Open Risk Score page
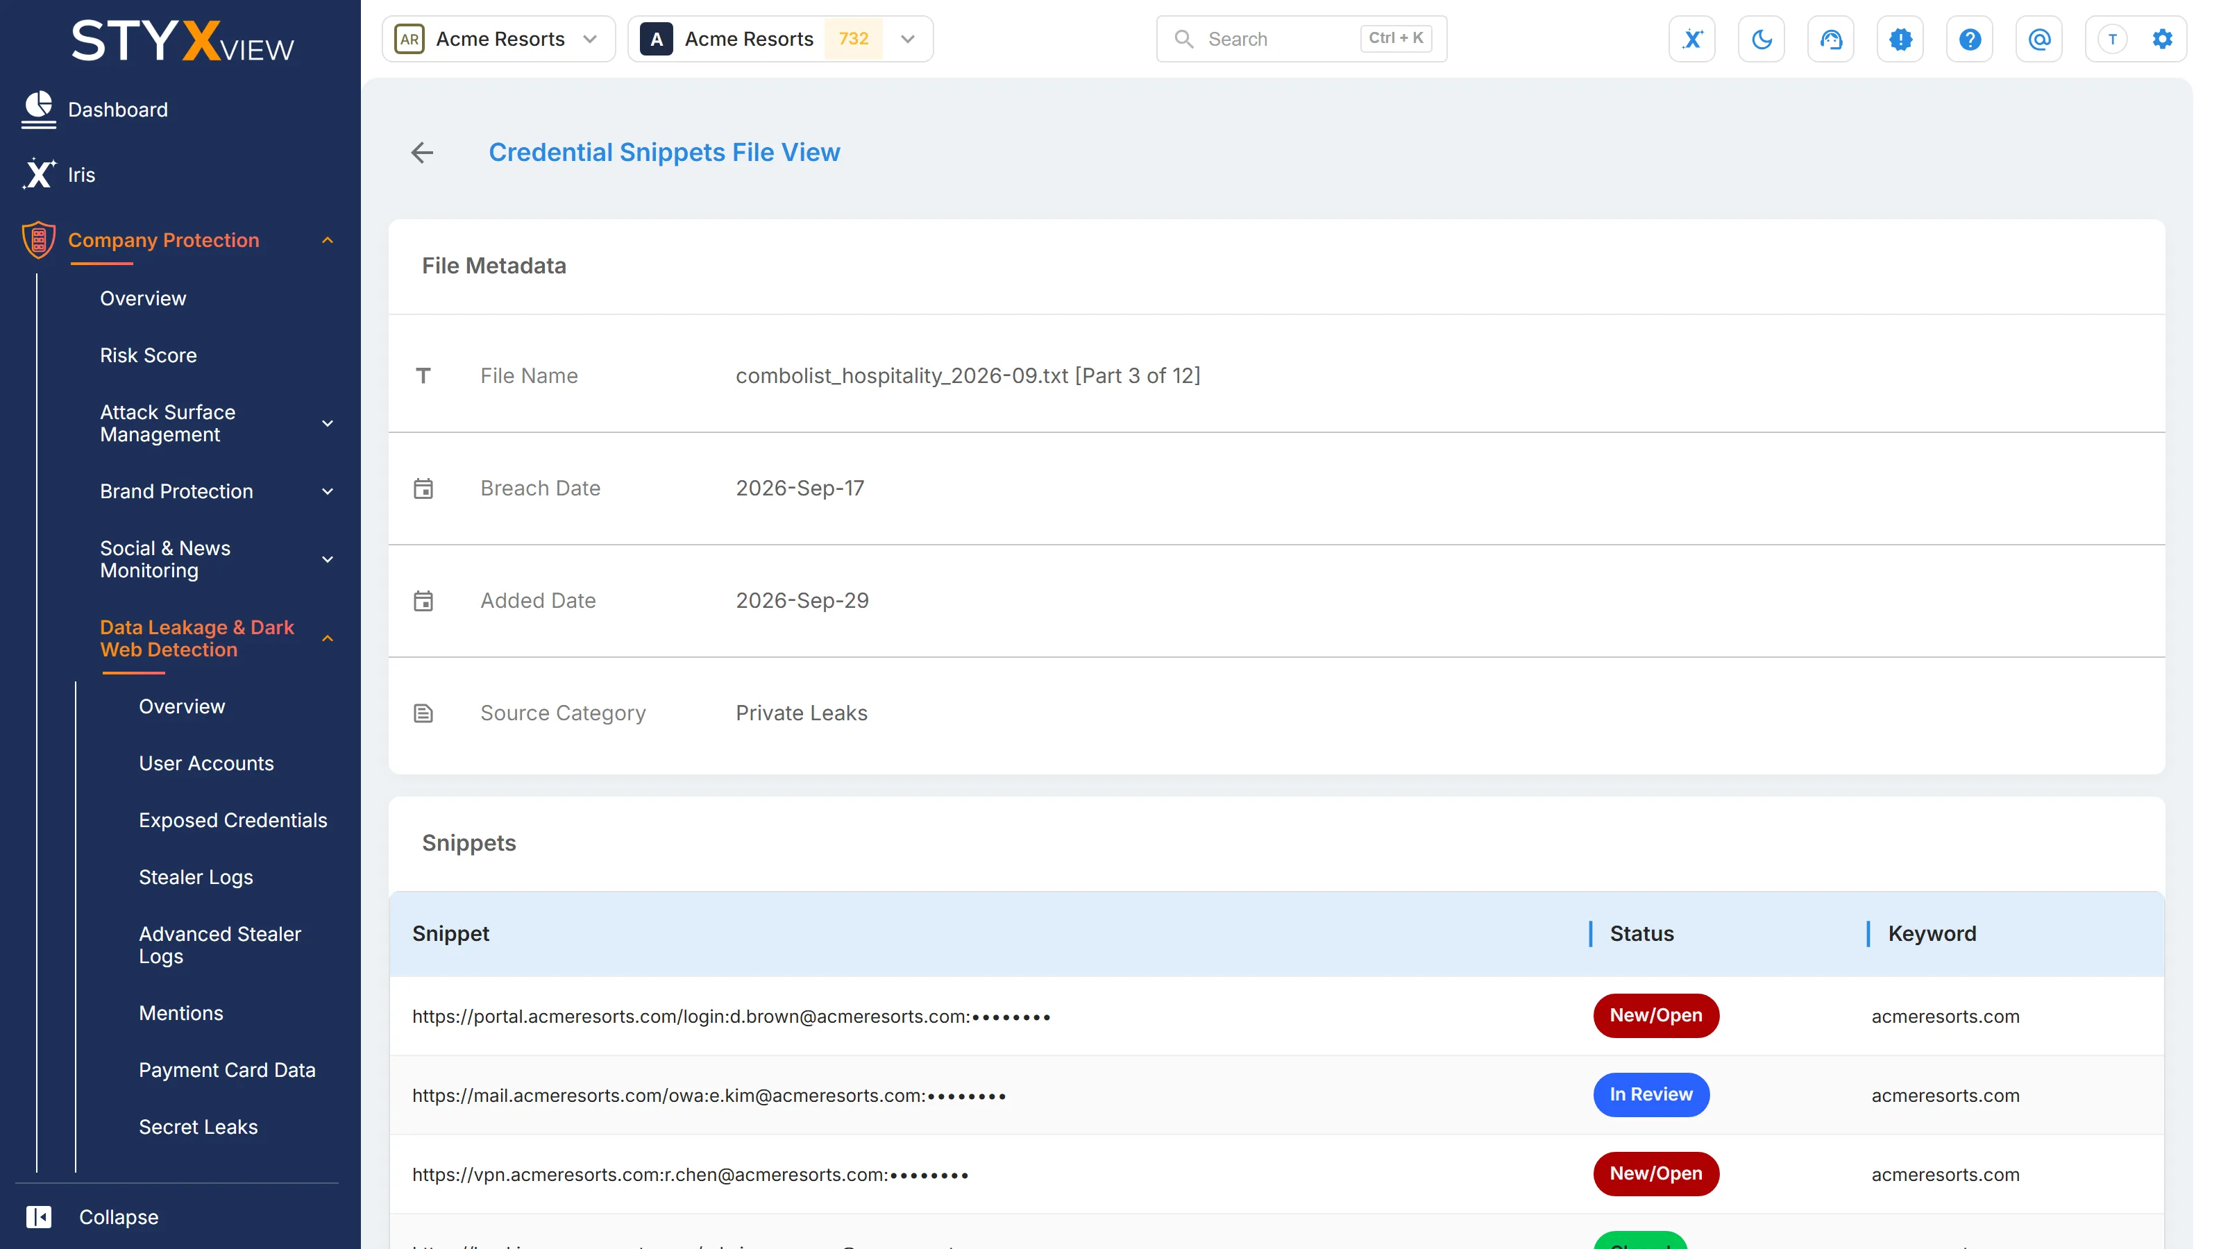Image resolution: width=2221 pixels, height=1249 pixels. click(149, 355)
